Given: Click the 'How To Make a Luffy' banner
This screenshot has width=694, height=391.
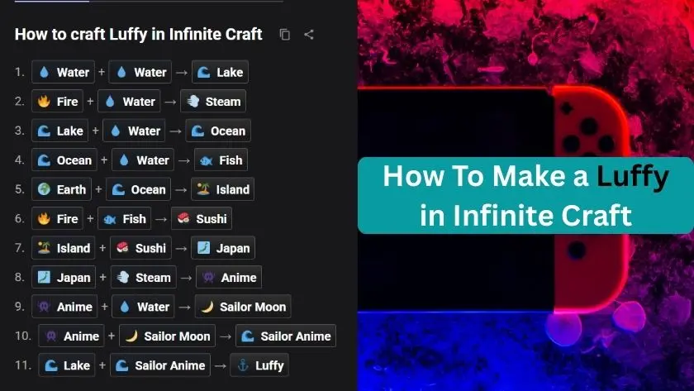Looking at the screenshot, I should 525,195.
